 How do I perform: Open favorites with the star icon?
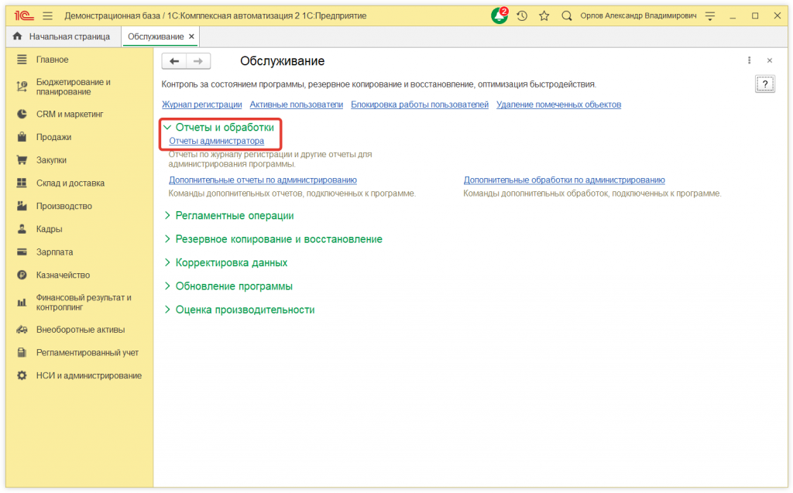point(543,15)
